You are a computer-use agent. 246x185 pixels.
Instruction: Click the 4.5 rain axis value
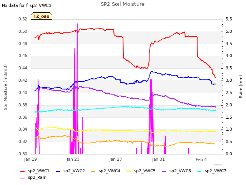[x=229, y=44]
